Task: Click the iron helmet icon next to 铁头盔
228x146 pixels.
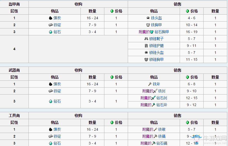Action: pos(148,18)
